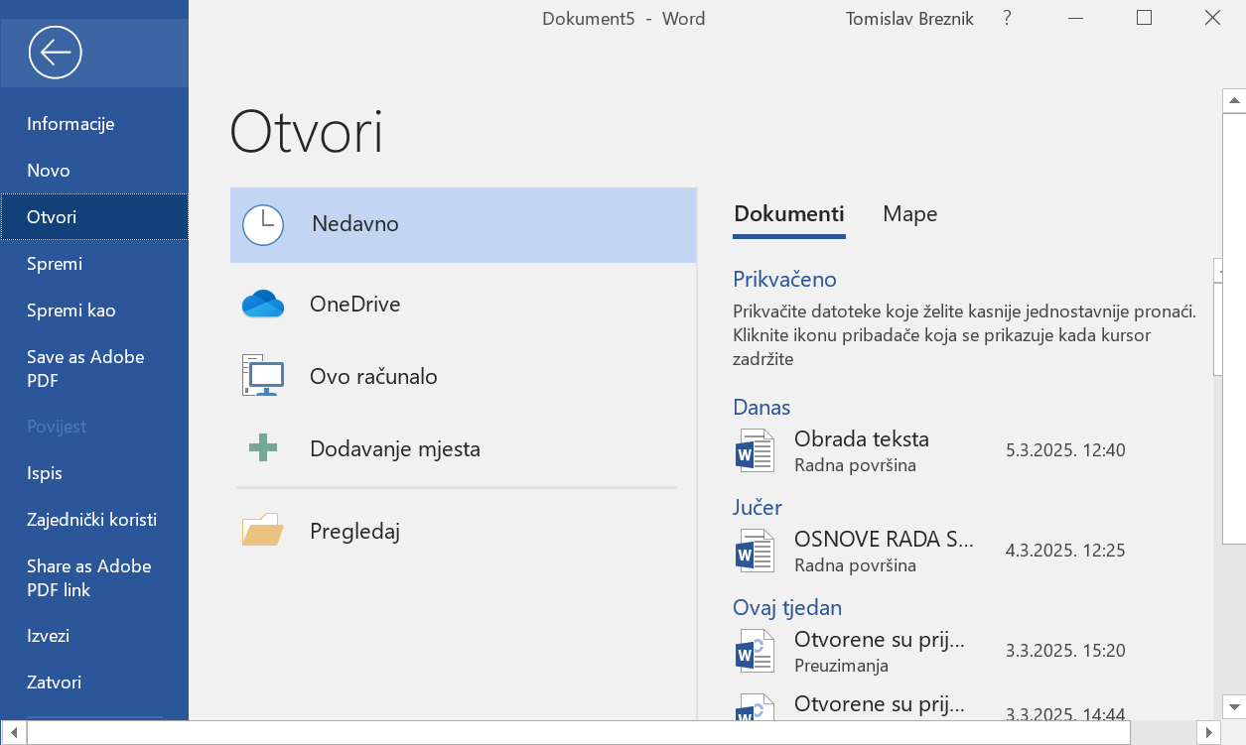Click the vertical scrollbar down arrow
Image resolution: width=1246 pixels, height=745 pixels.
1234,706
